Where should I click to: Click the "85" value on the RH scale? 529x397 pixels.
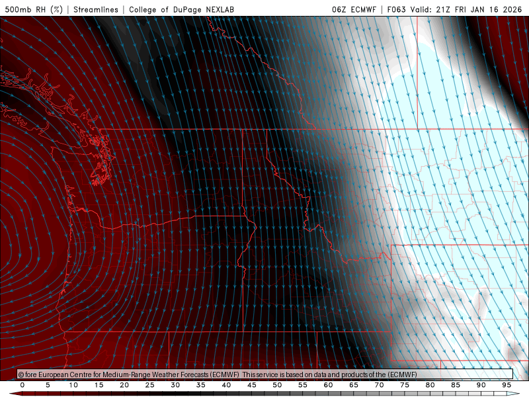point(456,385)
